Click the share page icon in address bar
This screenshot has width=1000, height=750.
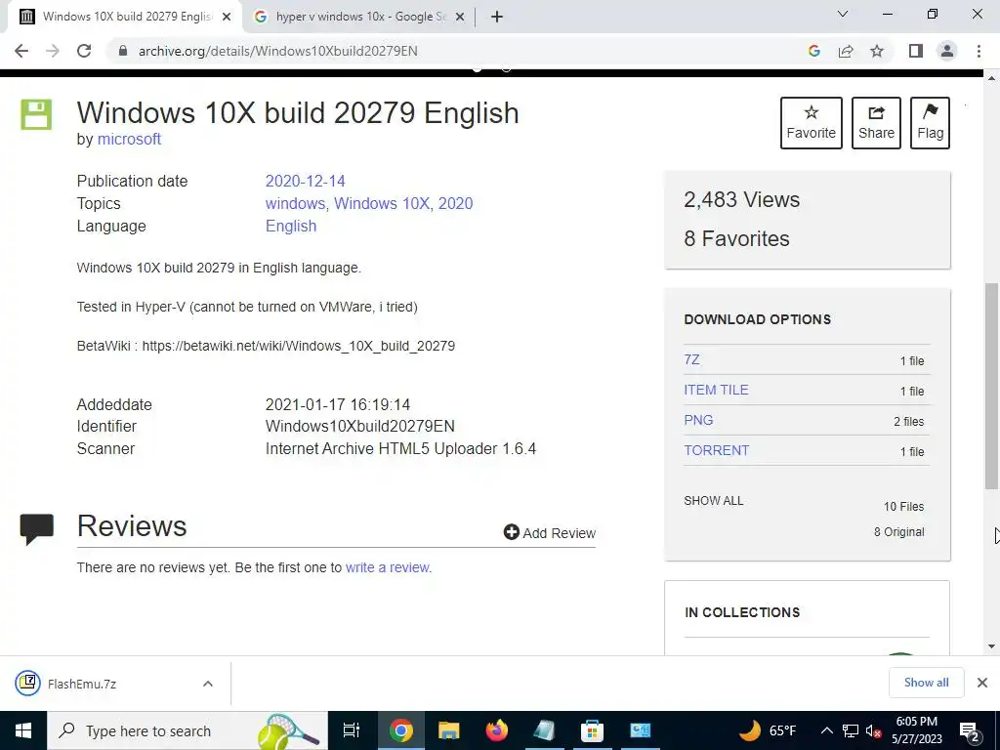[x=846, y=51]
